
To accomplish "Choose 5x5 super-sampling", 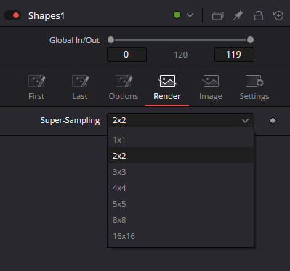I will coord(180,204).
